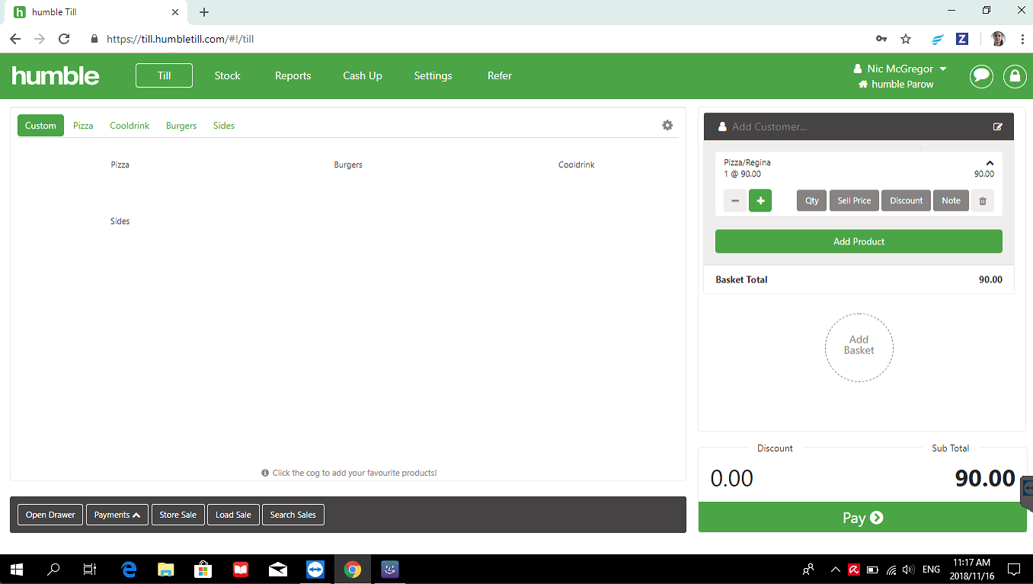Screen dimensions: 1033x584
Task: Open the Till nav tab
Action: [164, 75]
